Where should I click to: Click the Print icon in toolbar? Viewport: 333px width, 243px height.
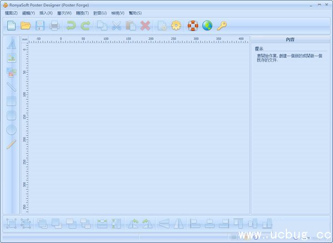coord(54,25)
